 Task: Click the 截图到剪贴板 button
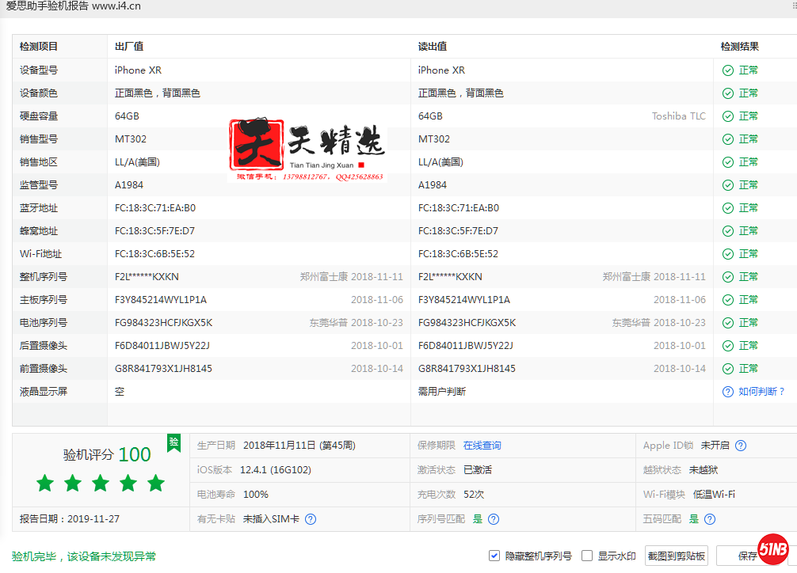pyautogui.click(x=676, y=556)
